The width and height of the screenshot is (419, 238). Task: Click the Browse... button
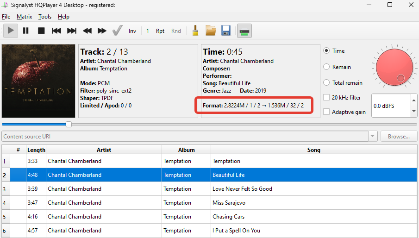[399, 137]
